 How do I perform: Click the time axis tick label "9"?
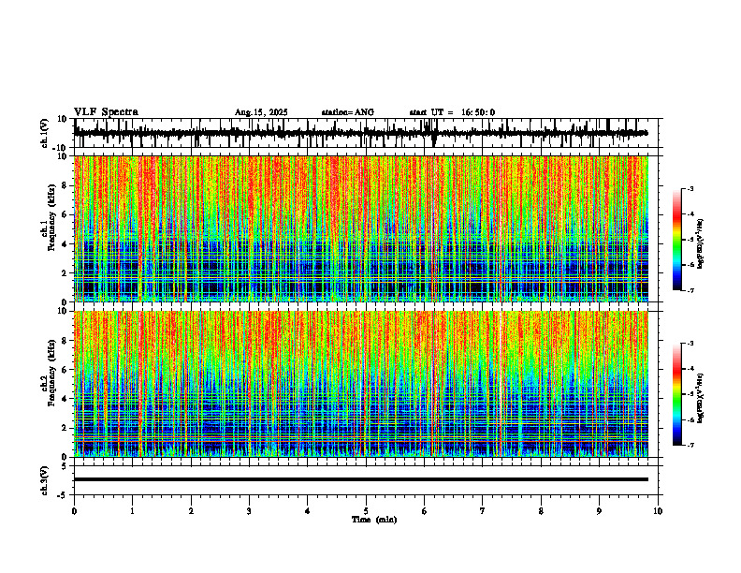click(599, 511)
